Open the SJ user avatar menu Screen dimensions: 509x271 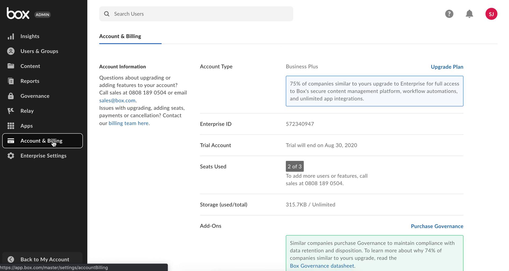491,14
